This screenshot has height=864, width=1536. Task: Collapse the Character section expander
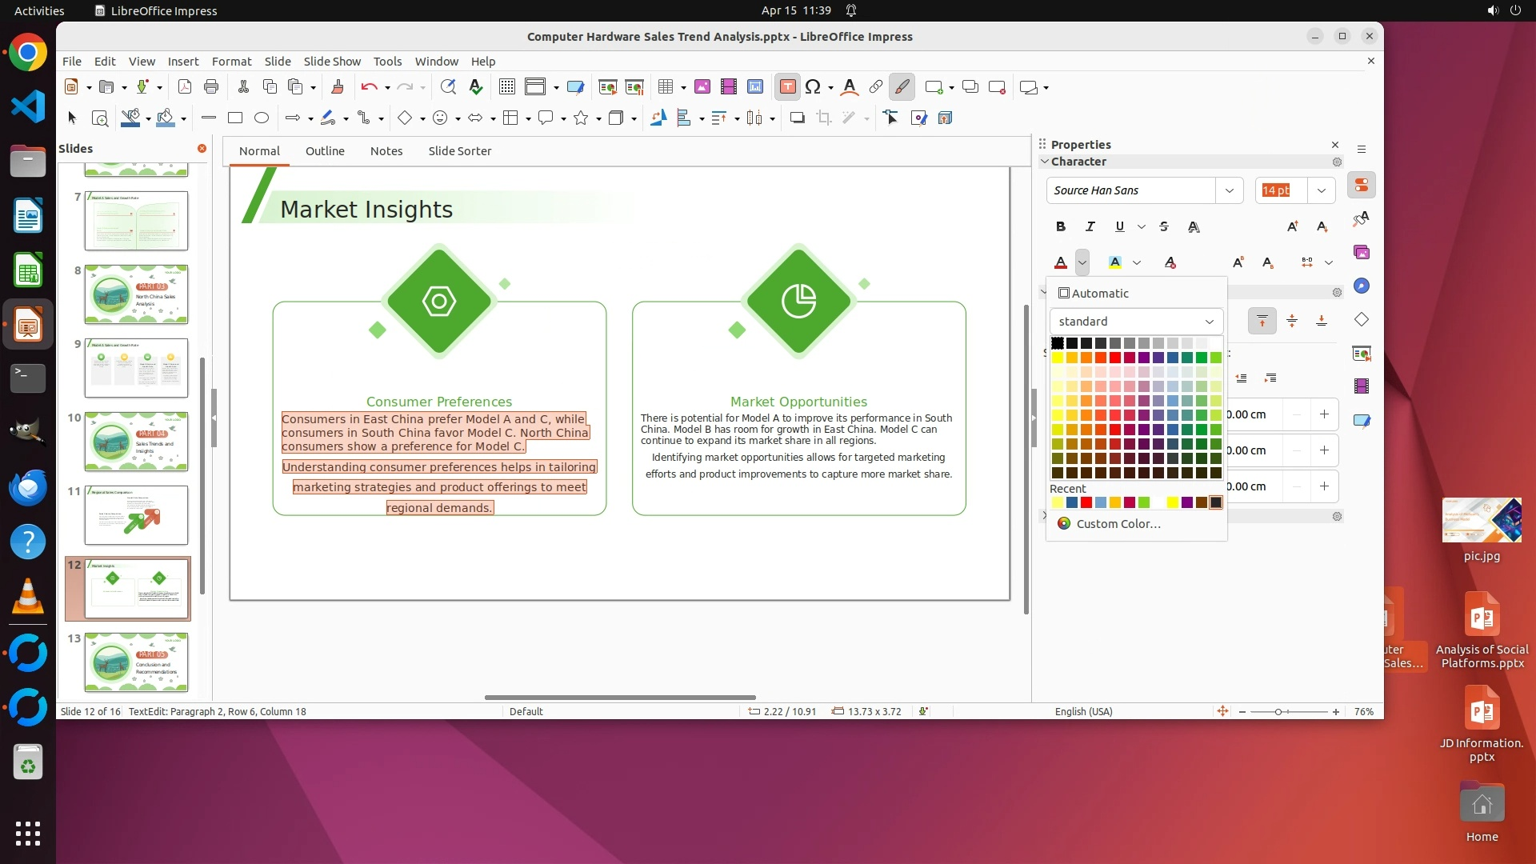[1045, 162]
